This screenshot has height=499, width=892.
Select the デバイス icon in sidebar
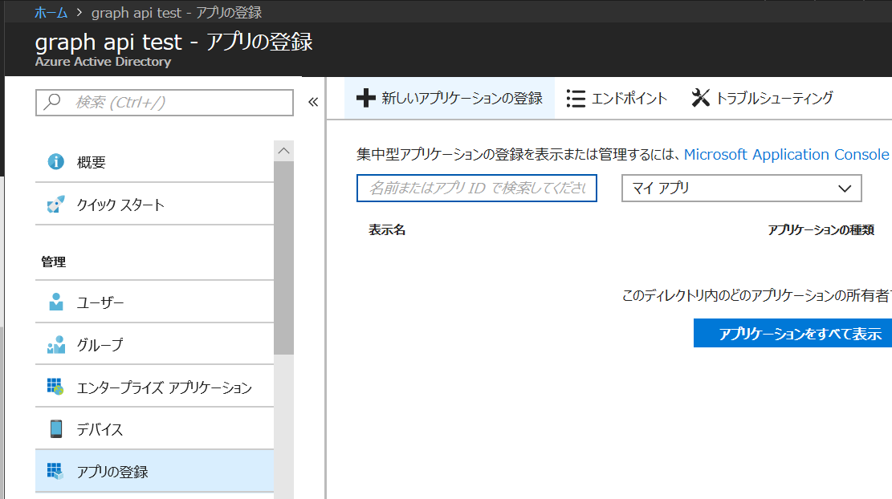(55, 428)
